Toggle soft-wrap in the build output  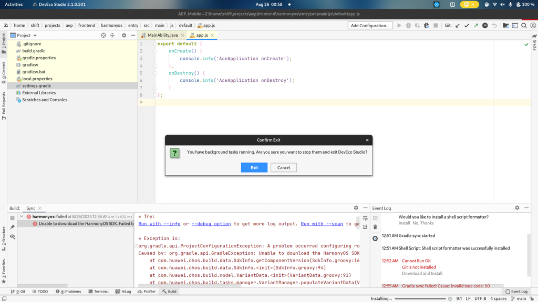pyautogui.click(x=364, y=218)
